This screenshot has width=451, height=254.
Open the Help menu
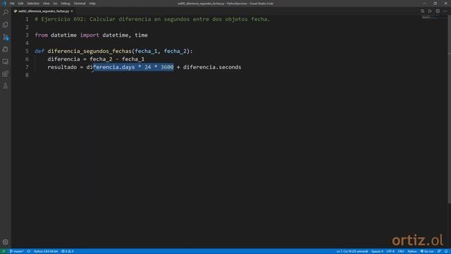click(x=92, y=4)
